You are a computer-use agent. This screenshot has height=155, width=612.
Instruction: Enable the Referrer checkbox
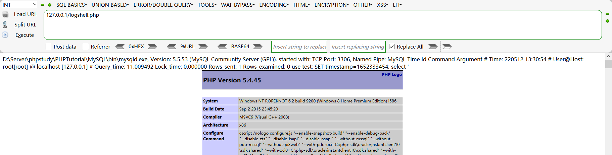[x=86, y=47]
